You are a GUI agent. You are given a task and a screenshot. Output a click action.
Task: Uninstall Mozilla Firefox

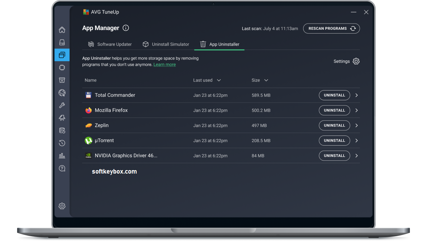[334, 110]
